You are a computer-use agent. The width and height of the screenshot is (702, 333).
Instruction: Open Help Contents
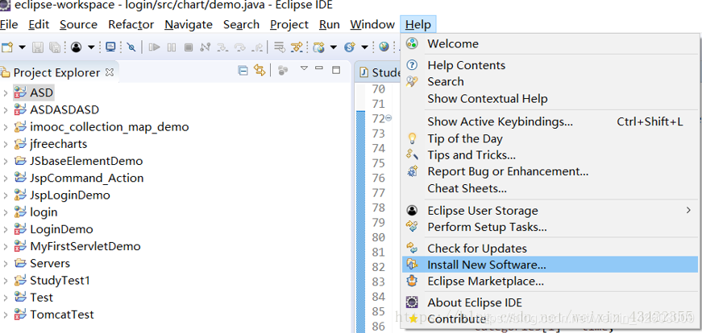(x=550, y=65)
